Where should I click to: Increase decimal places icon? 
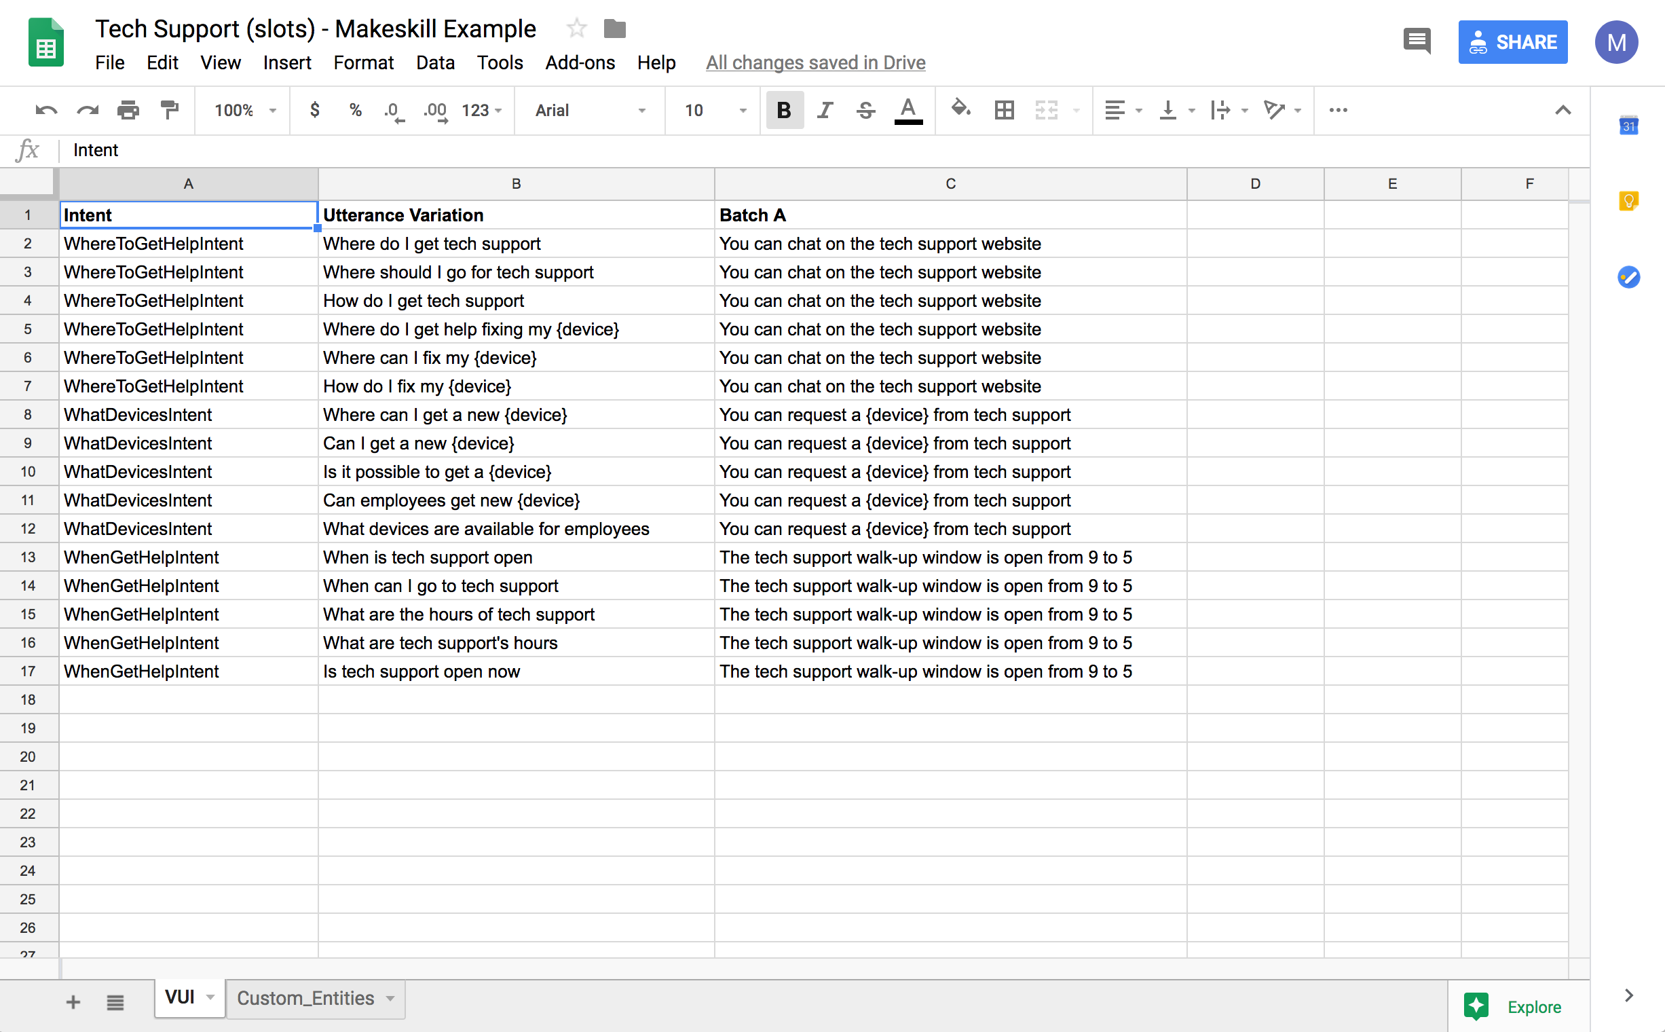(x=435, y=111)
